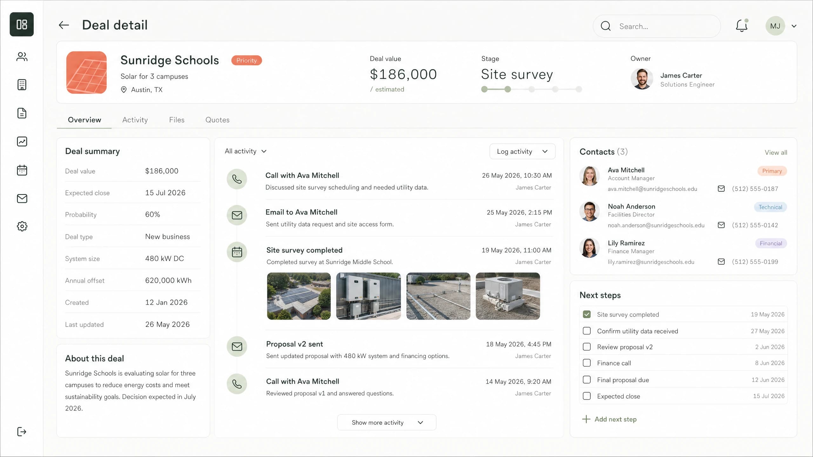The height and width of the screenshot is (457, 813).
Task: Open user menu chevron beside MJ avatar
Action: 794,26
